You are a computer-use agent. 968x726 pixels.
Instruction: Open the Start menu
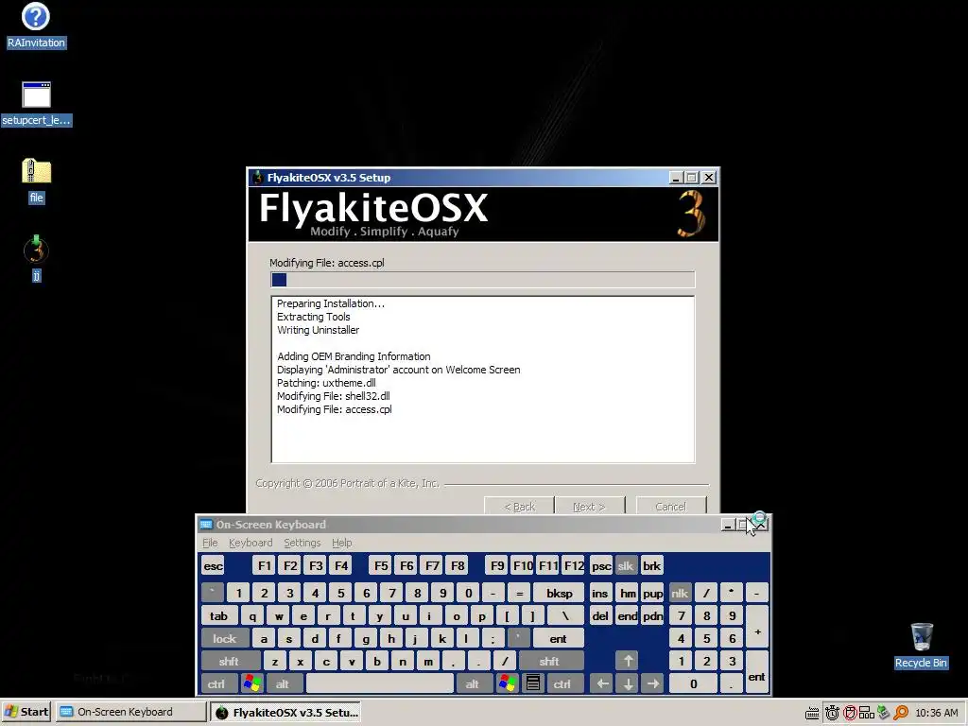pyautogui.click(x=26, y=712)
